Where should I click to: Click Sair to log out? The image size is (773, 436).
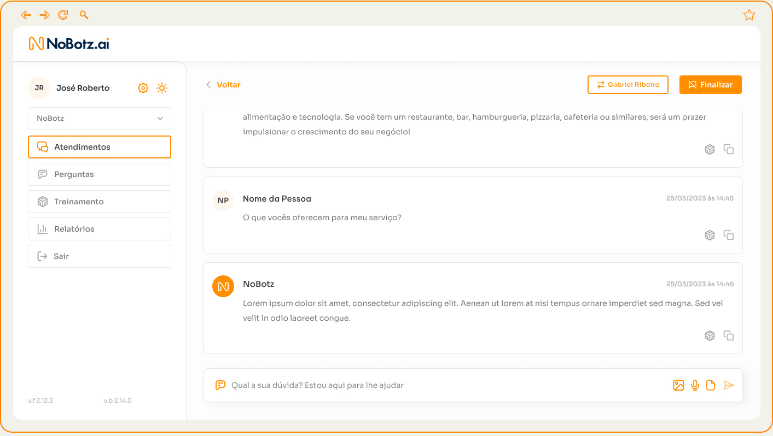(100, 256)
